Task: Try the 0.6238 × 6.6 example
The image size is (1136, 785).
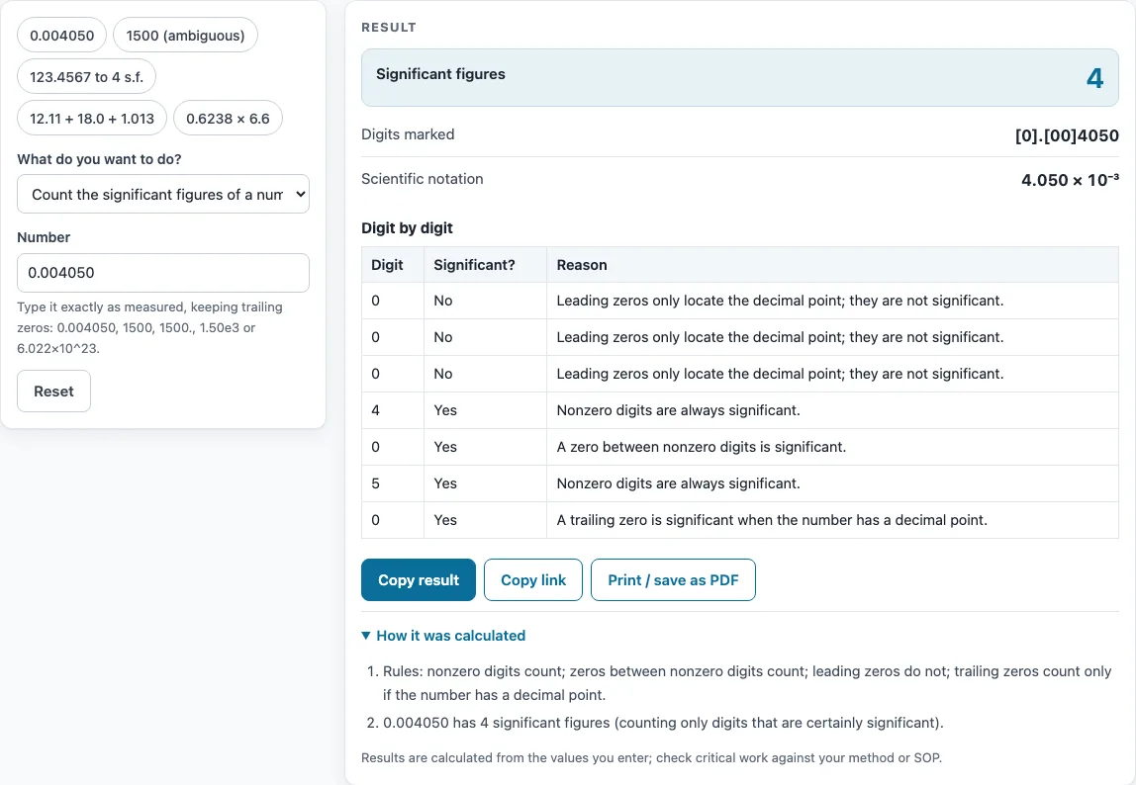Action: pos(228,118)
